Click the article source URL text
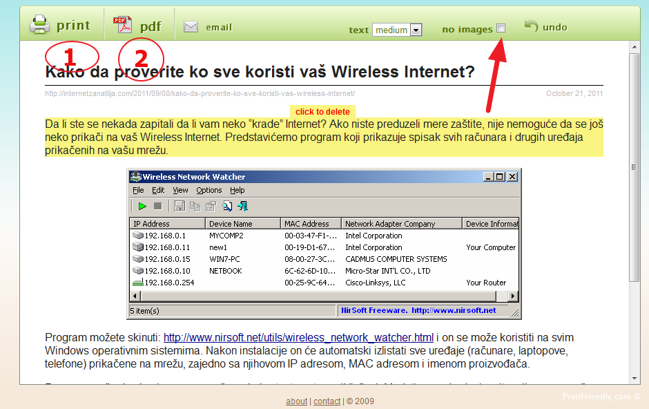Viewport: 649px width, 409px height. pyautogui.click(x=200, y=93)
